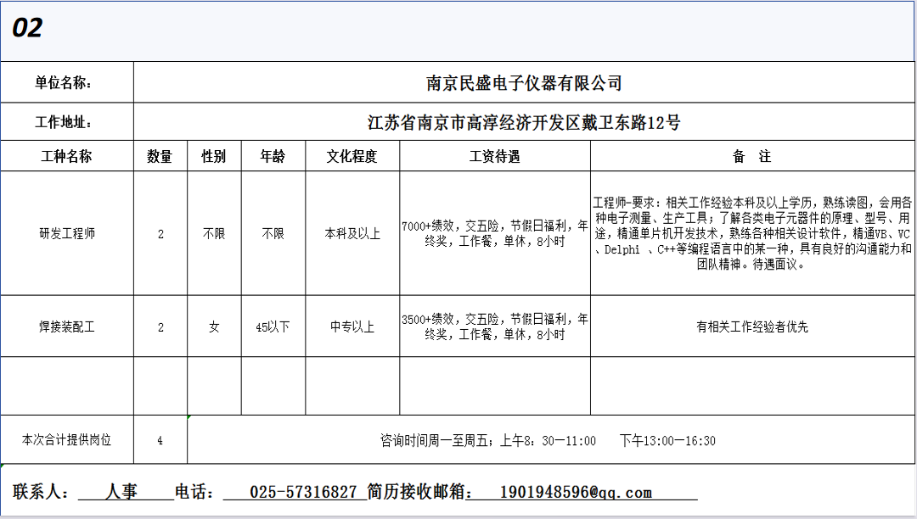Click the consultation hours cell 咨询时间
Image resolution: width=917 pixels, height=519 pixels.
pos(548,441)
